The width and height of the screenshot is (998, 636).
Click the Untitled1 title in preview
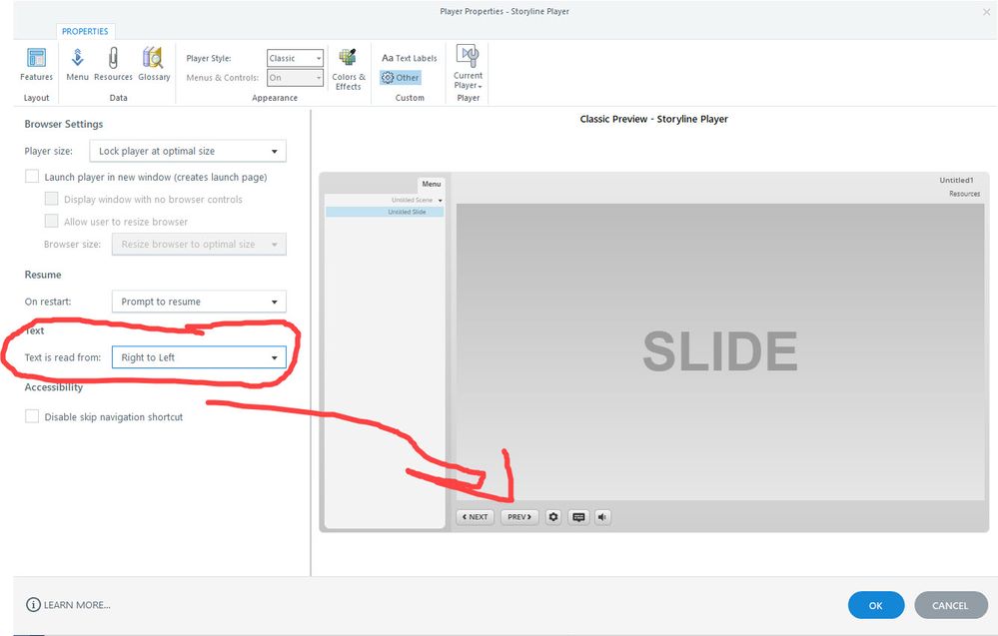click(956, 180)
